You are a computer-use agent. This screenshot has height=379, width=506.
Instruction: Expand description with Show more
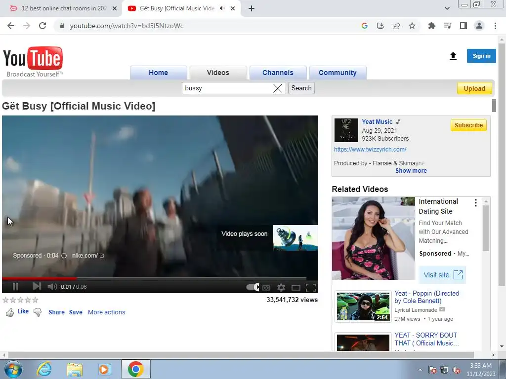(411, 171)
